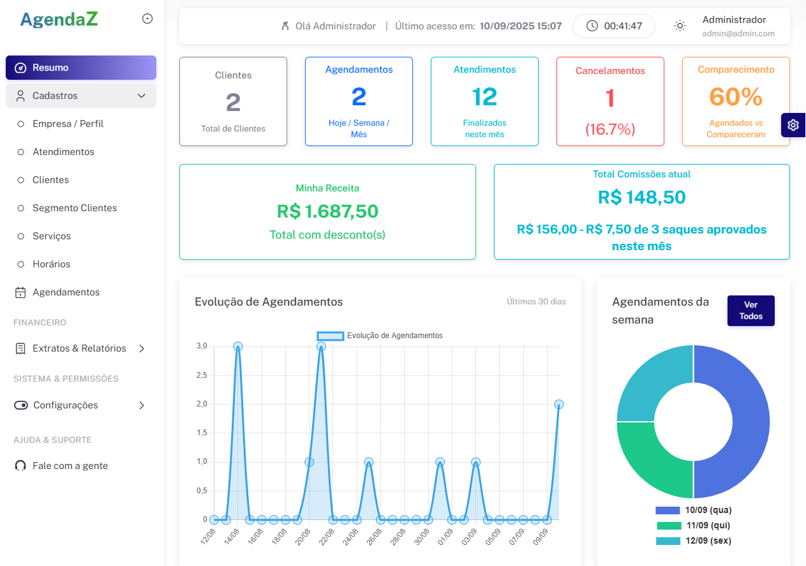The width and height of the screenshot is (806, 566).
Task: Toggle light/dark theme sun icon
Action: (680, 26)
